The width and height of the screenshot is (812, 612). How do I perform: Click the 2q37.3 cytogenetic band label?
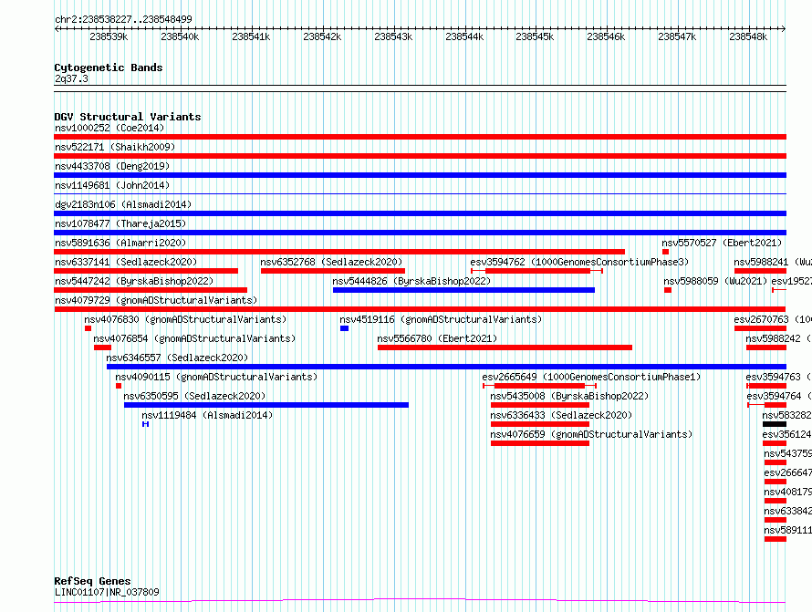(71, 78)
